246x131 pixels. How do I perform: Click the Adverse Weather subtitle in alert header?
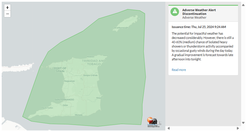194,17
